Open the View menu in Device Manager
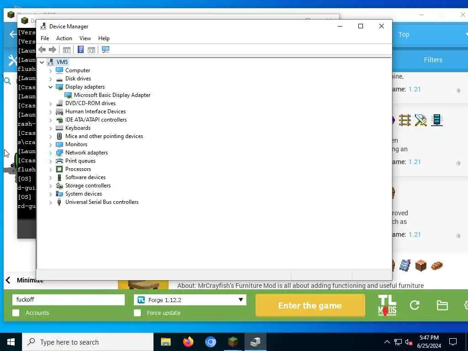This screenshot has width=468, height=351. (x=85, y=38)
